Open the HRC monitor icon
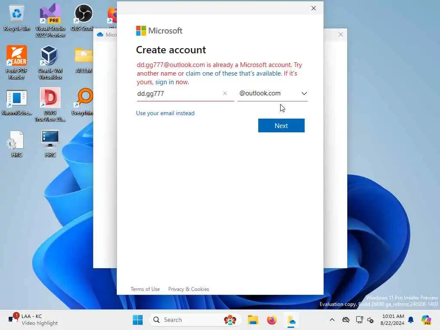The height and width of the screenshot is (330, 440). pyautogui.click(x=50, y=144)
